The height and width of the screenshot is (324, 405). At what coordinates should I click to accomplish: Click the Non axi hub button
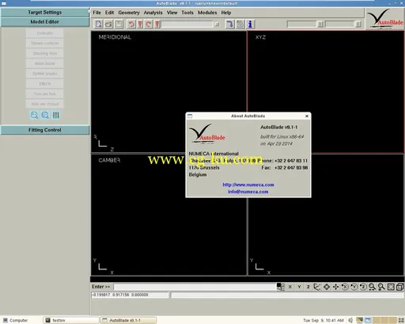(45, 93)
